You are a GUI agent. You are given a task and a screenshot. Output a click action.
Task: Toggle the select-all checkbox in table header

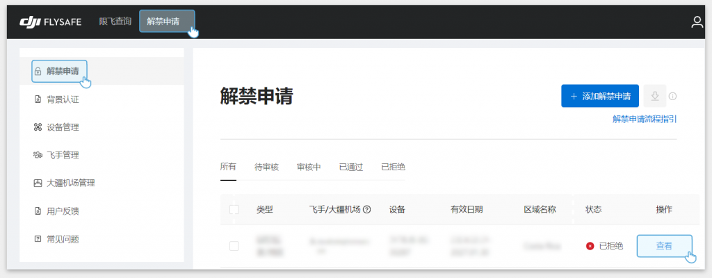[234, 209]
